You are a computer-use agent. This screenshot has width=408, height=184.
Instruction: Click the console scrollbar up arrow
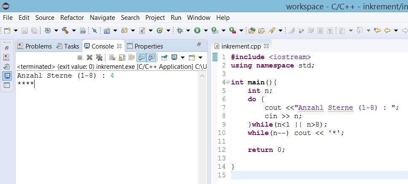pos(202,76)
